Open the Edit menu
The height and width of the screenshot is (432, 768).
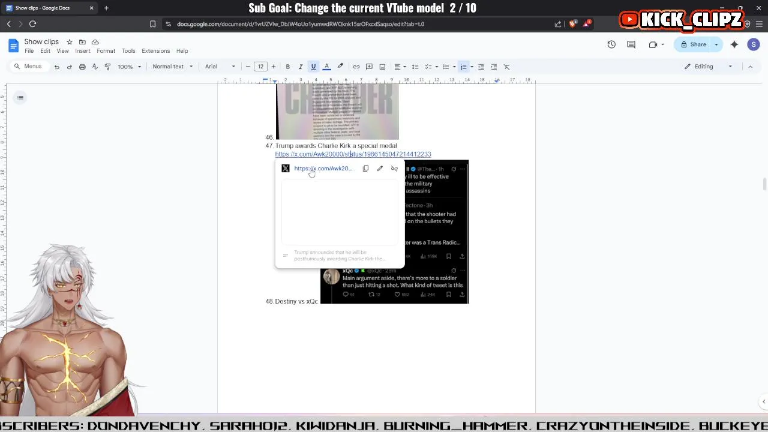(x=45, y=51)
